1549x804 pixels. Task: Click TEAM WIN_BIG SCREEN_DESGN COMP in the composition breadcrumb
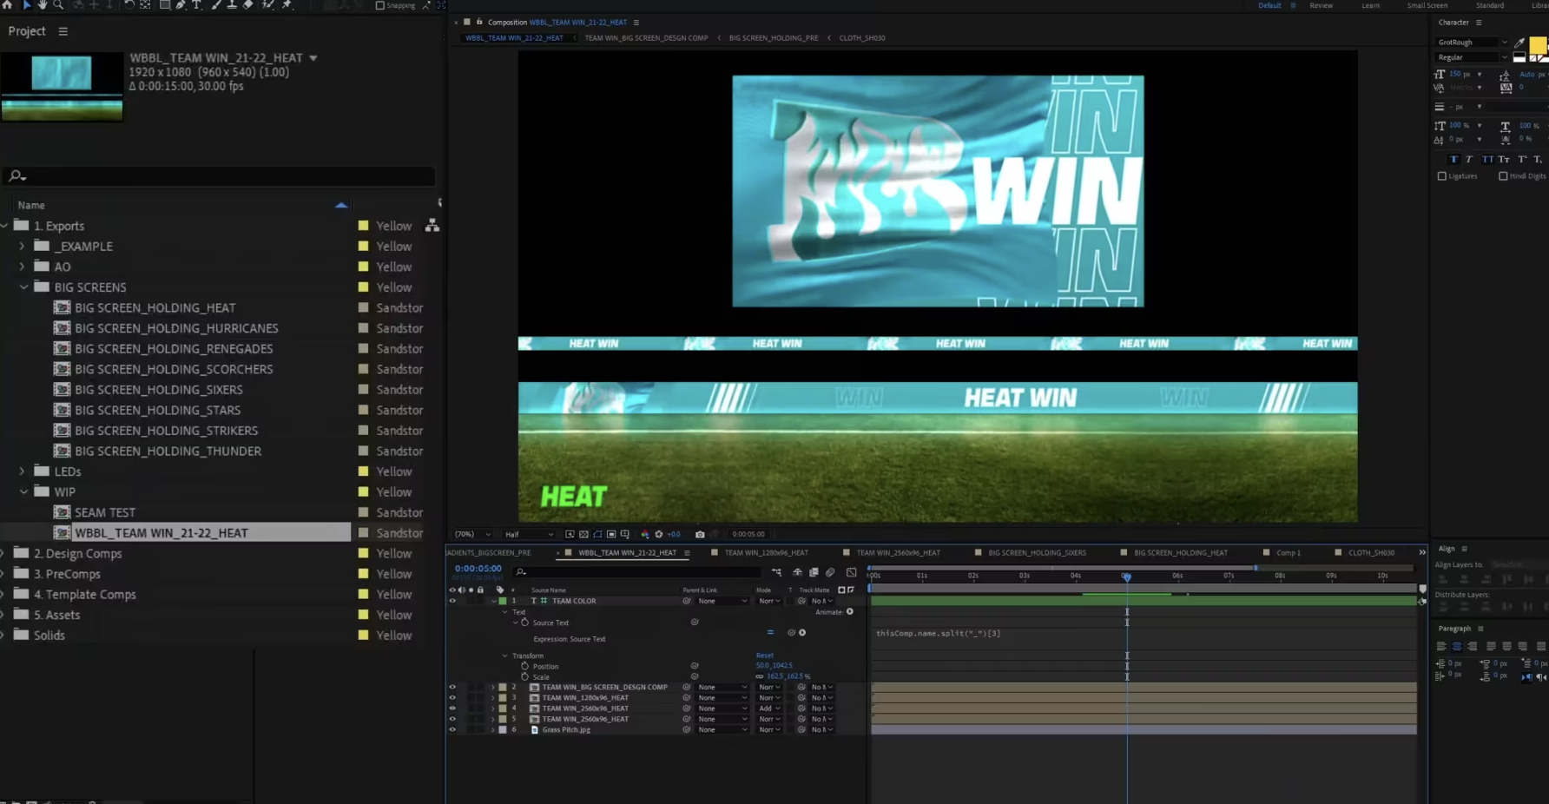(646, 38)
